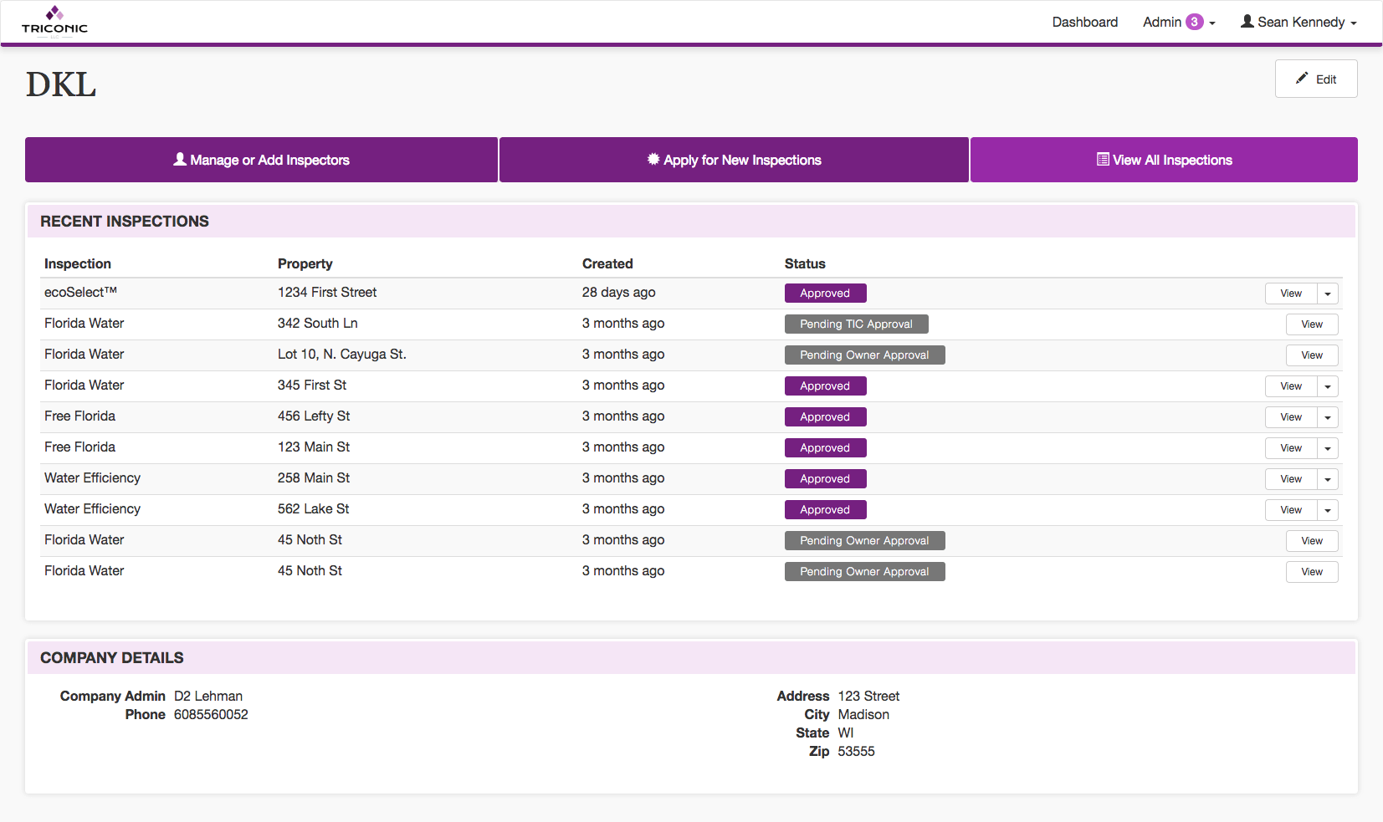Click the phone number 6085560052

click(x=211, y=714)
